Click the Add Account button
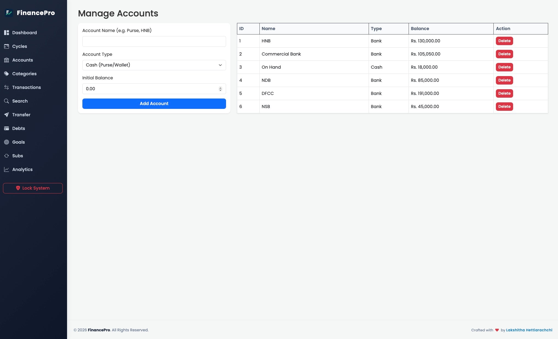 (154, 104)
